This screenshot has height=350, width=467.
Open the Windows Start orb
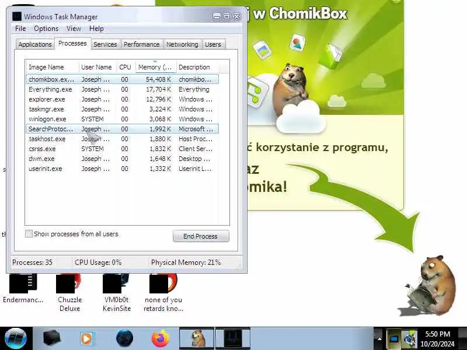click(x=16, y=338)
